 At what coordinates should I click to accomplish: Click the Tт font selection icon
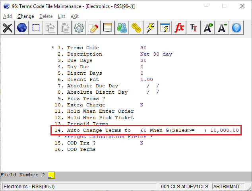(194, 28)
